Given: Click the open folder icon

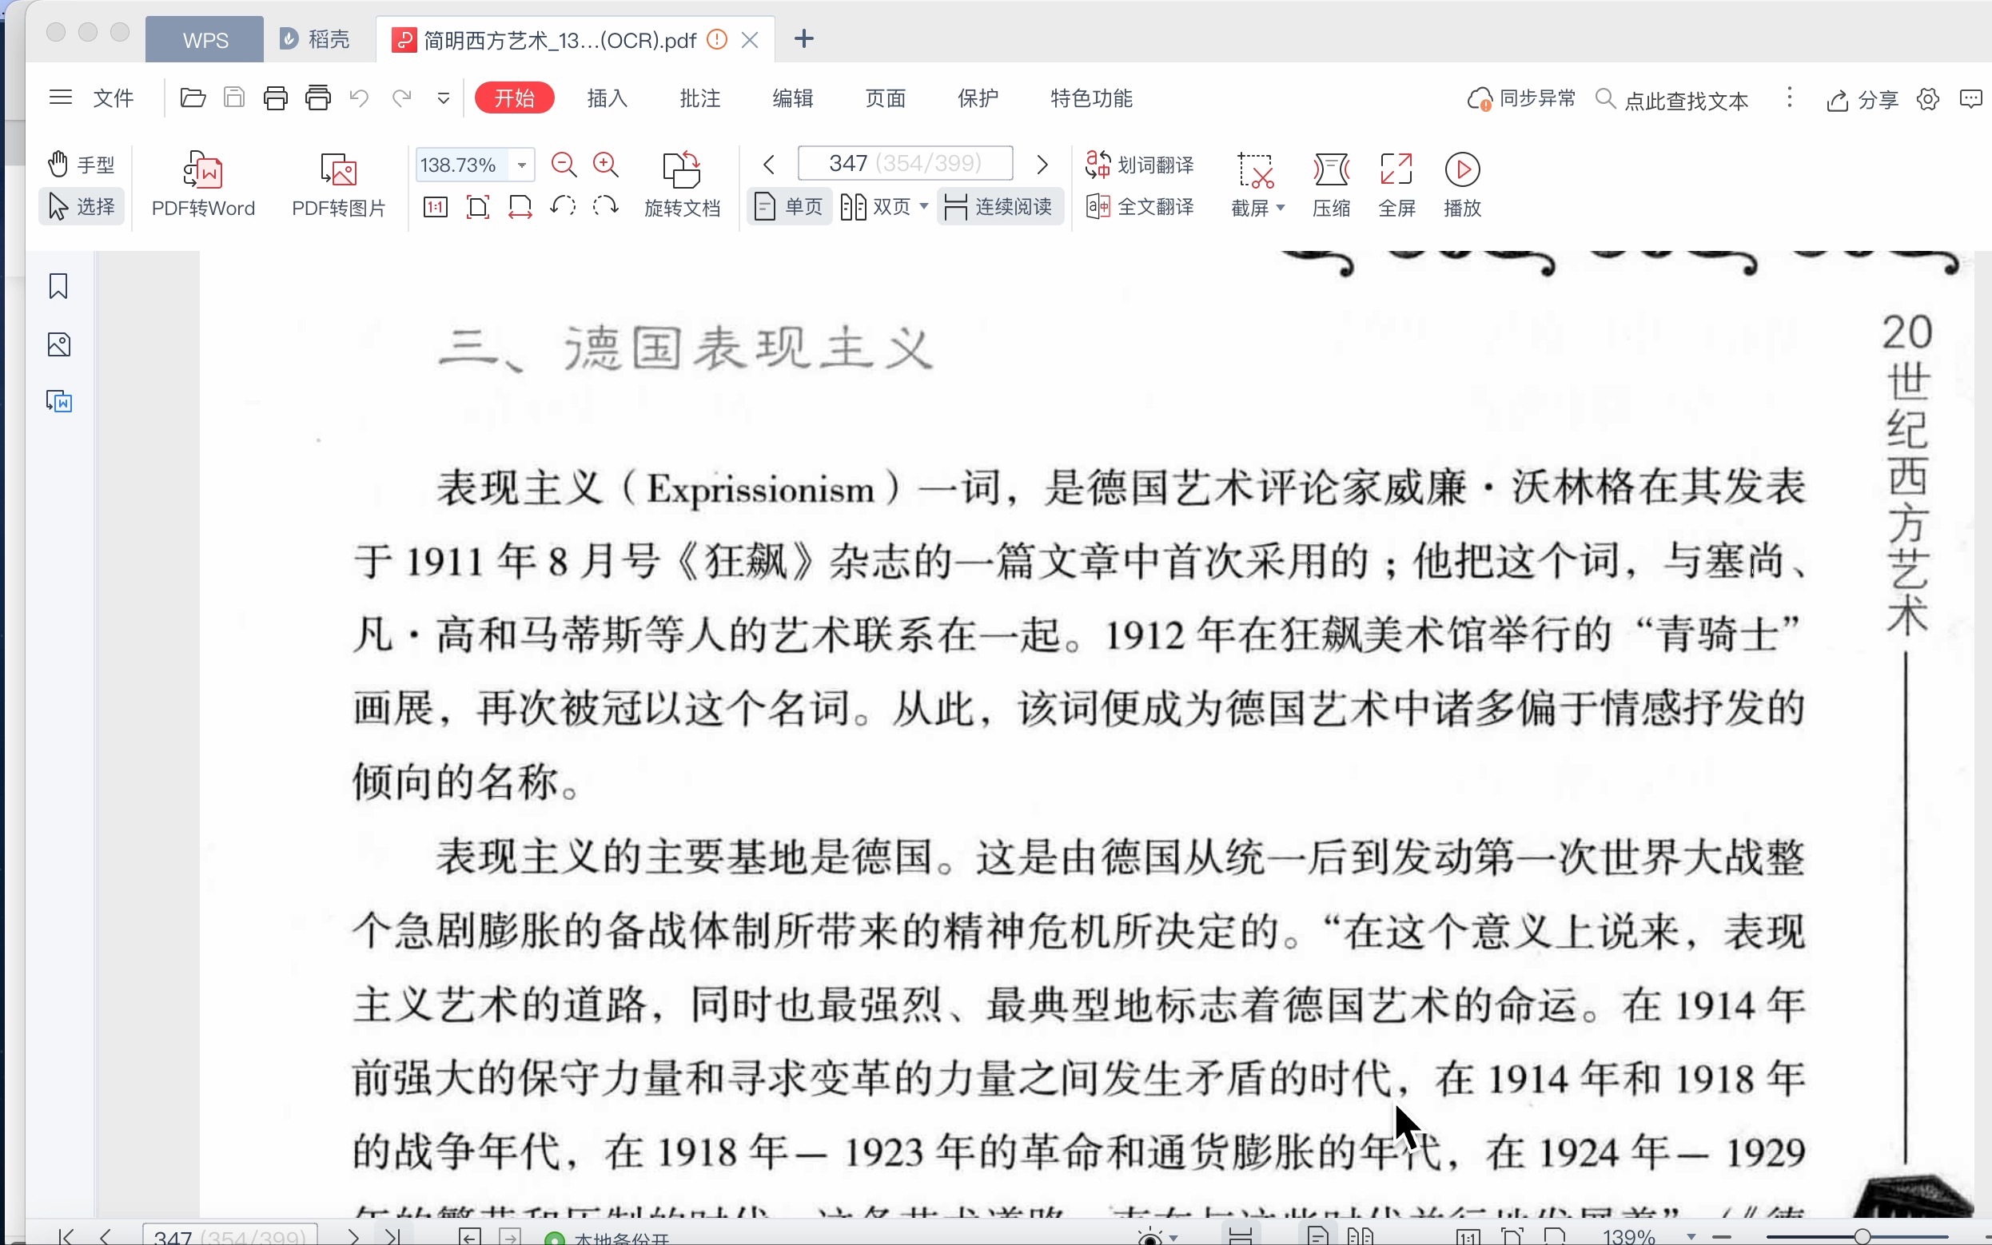Looking at the screenshot, I should click(x=193, y=98).
